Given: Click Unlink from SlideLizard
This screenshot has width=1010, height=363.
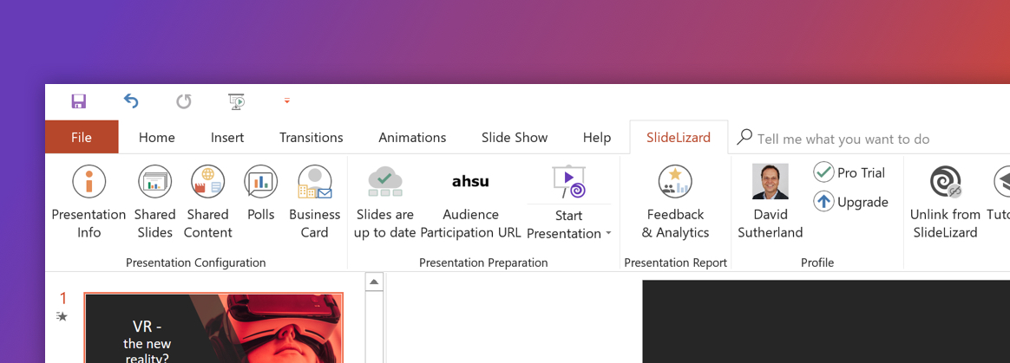Looking at the screenshot, I should (945, 203).
